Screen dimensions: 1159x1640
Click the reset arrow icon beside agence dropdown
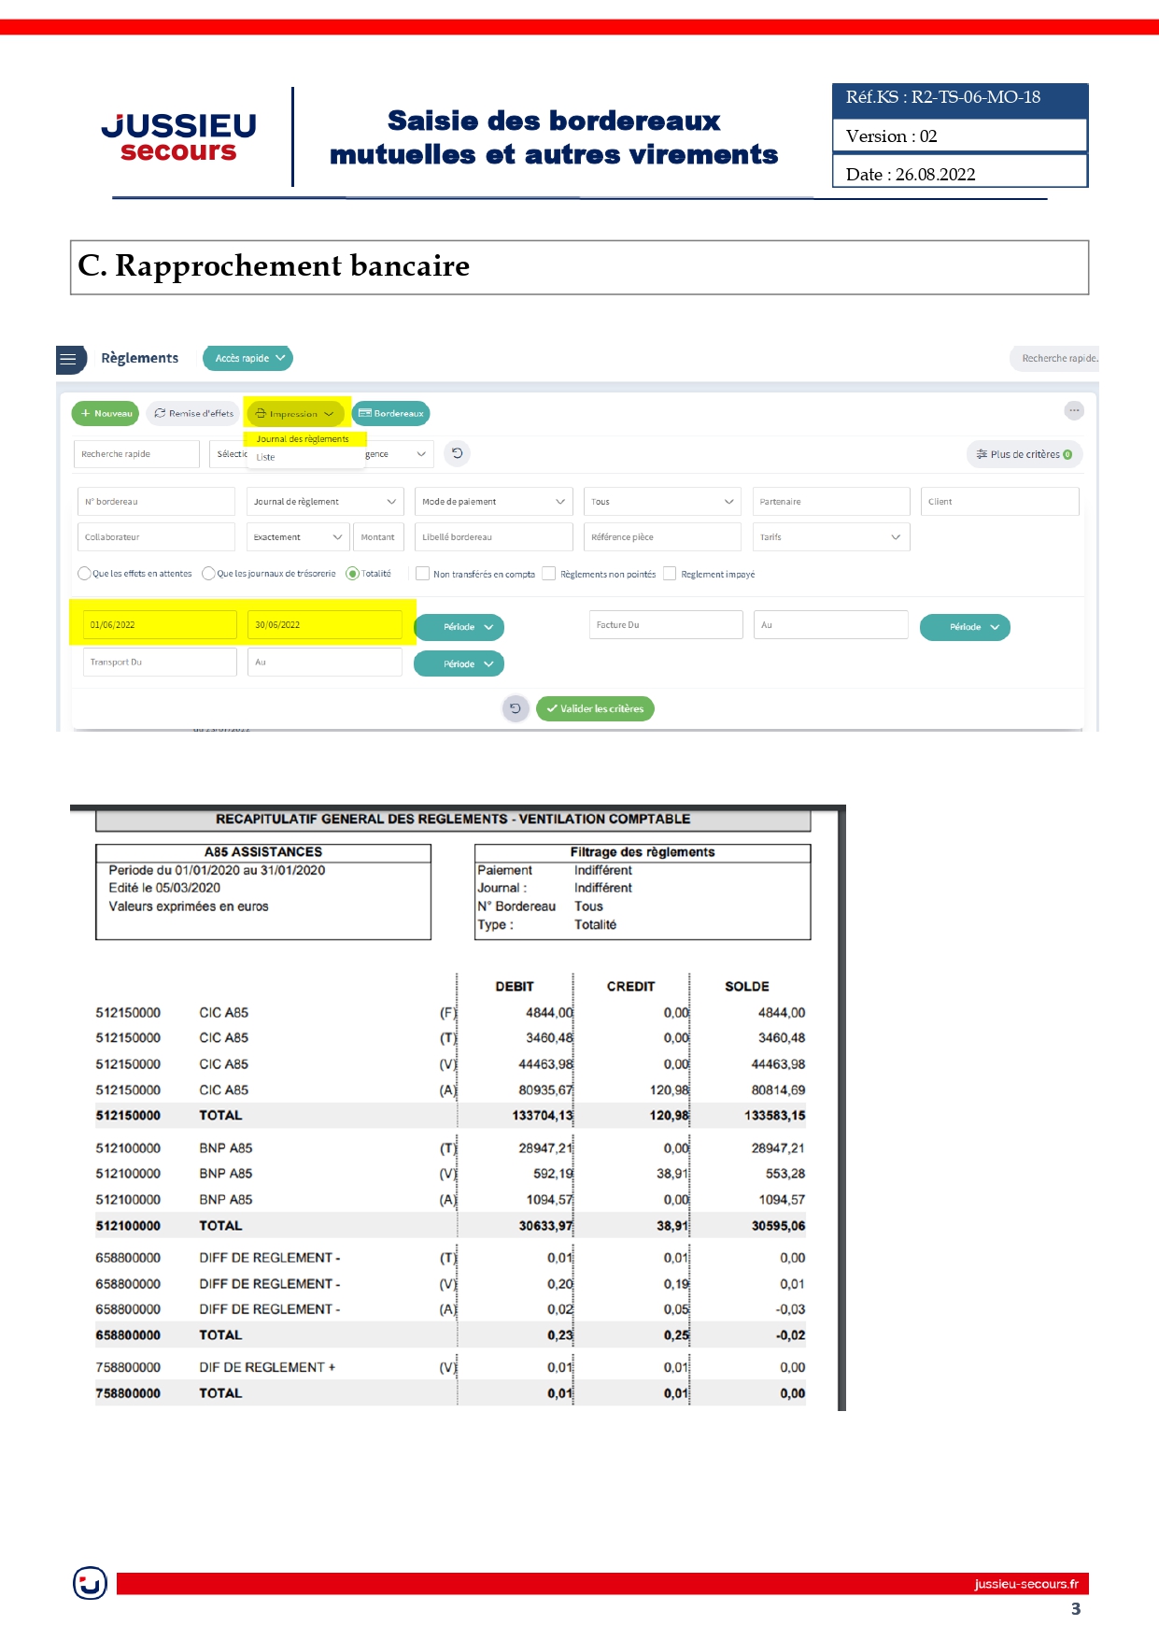[x=457, y=453]
